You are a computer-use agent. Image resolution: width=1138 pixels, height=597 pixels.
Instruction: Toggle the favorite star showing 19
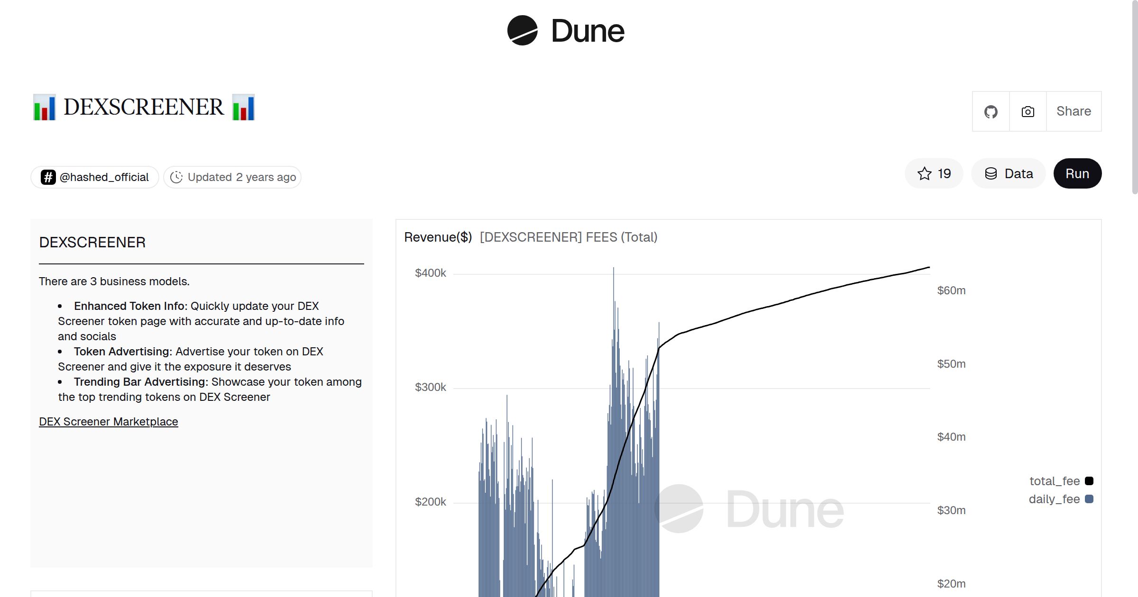(933, 173)
